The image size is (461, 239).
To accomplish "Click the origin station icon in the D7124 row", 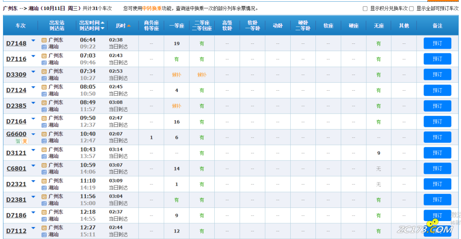I will (x=44, y=87).
